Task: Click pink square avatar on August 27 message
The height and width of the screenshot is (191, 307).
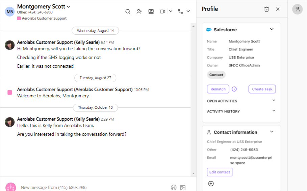Action: point(9,92)
